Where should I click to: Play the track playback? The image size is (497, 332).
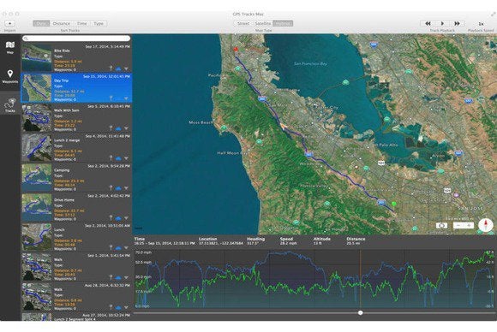[x=442, y=23]
